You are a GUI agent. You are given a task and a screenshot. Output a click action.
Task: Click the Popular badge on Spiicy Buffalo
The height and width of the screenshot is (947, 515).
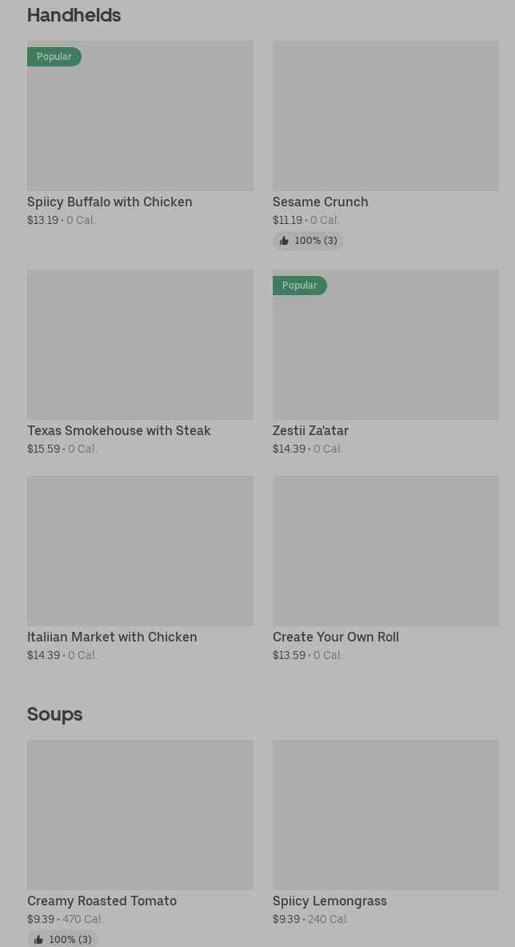(x=54, y=57)
